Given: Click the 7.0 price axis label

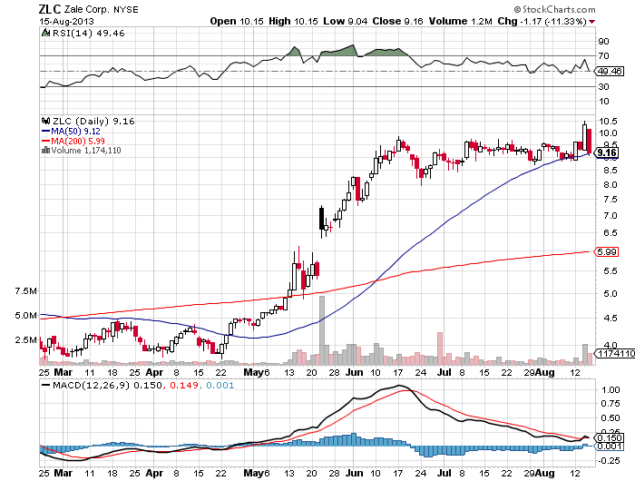Looking at the screenshot, I should [x=611, y=216].
